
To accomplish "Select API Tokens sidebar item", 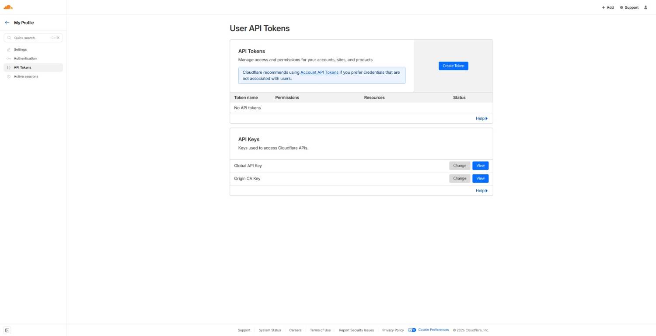I will (x=22, y=67).
